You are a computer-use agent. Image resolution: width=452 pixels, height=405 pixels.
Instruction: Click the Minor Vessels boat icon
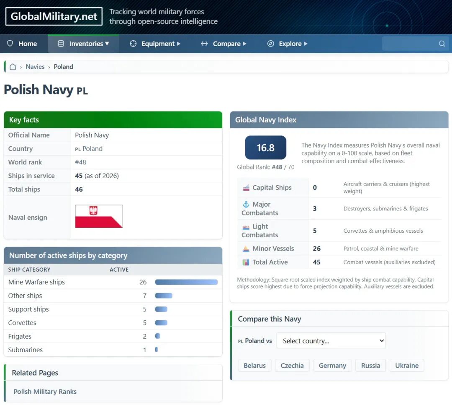(246, 249)
